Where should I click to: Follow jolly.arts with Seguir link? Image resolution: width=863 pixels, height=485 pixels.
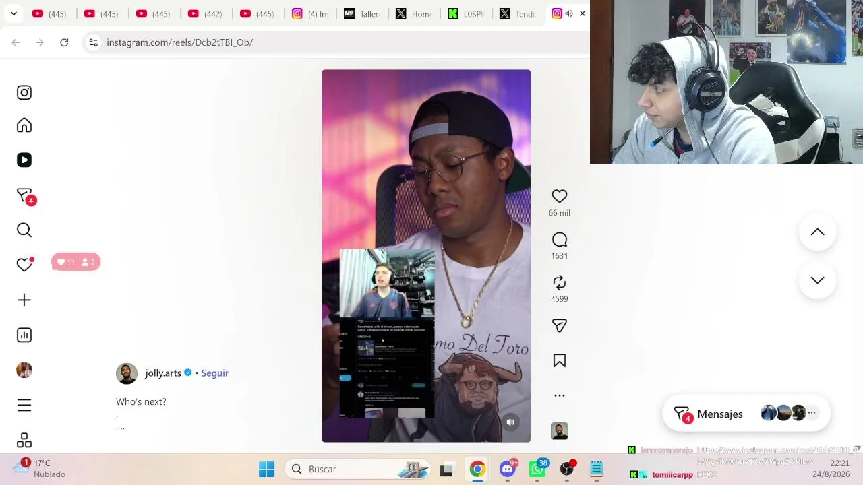point(214,373)
